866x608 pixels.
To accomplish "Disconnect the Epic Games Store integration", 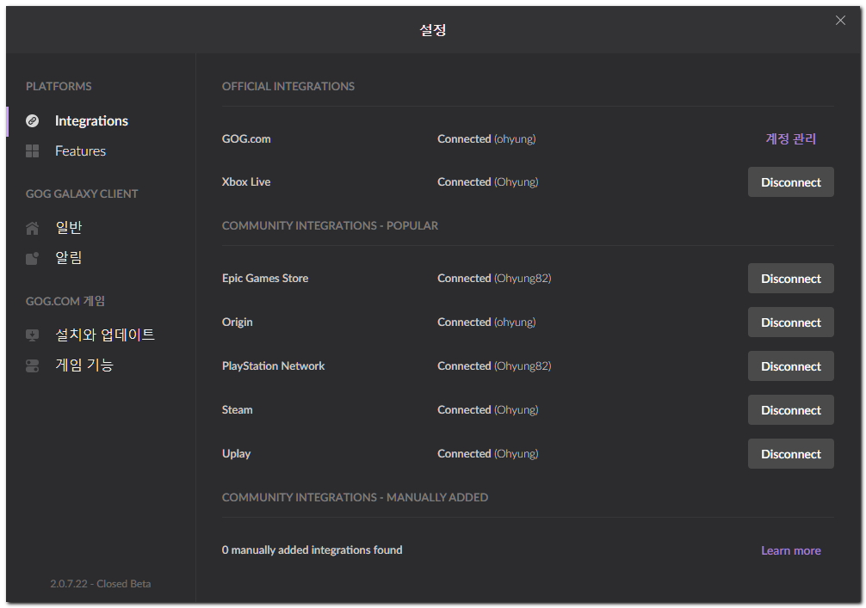I will [x=791, y=279].
